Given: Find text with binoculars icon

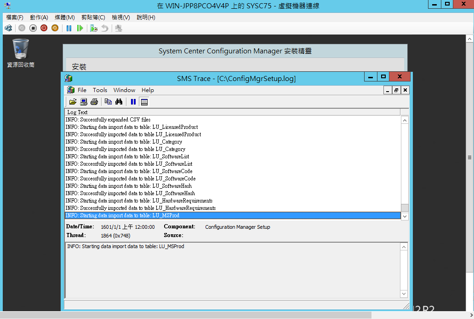Looking at the screenshot, I should coord(119,102).
